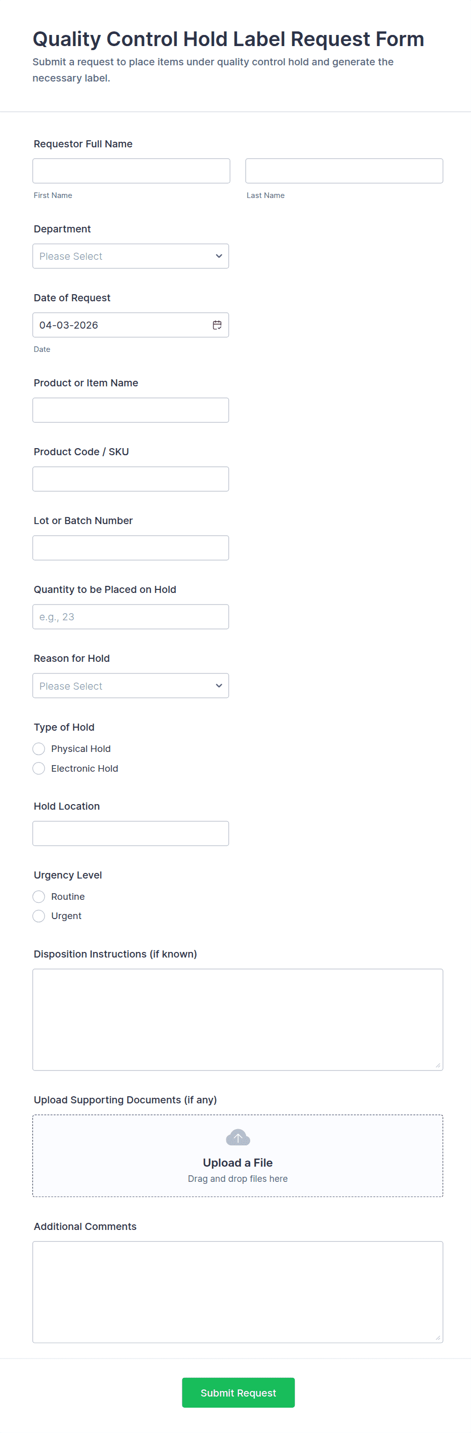
Task: Click the Upload a File area
Action: 238,1162
